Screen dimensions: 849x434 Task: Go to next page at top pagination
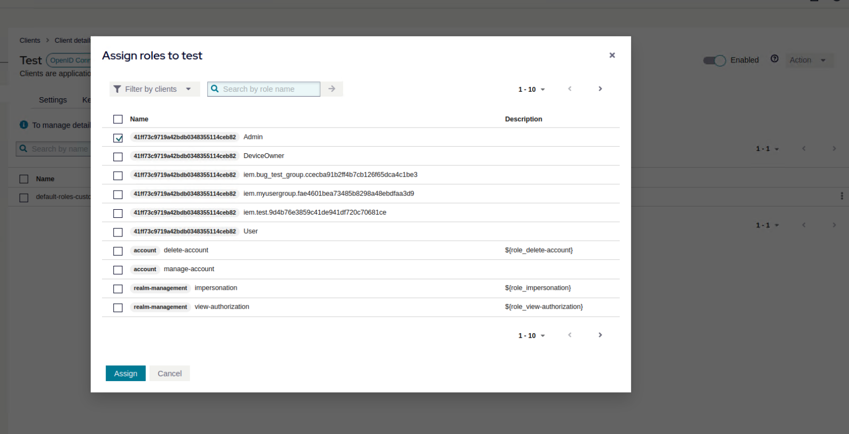pyautogui.click(x=600, y=89)
